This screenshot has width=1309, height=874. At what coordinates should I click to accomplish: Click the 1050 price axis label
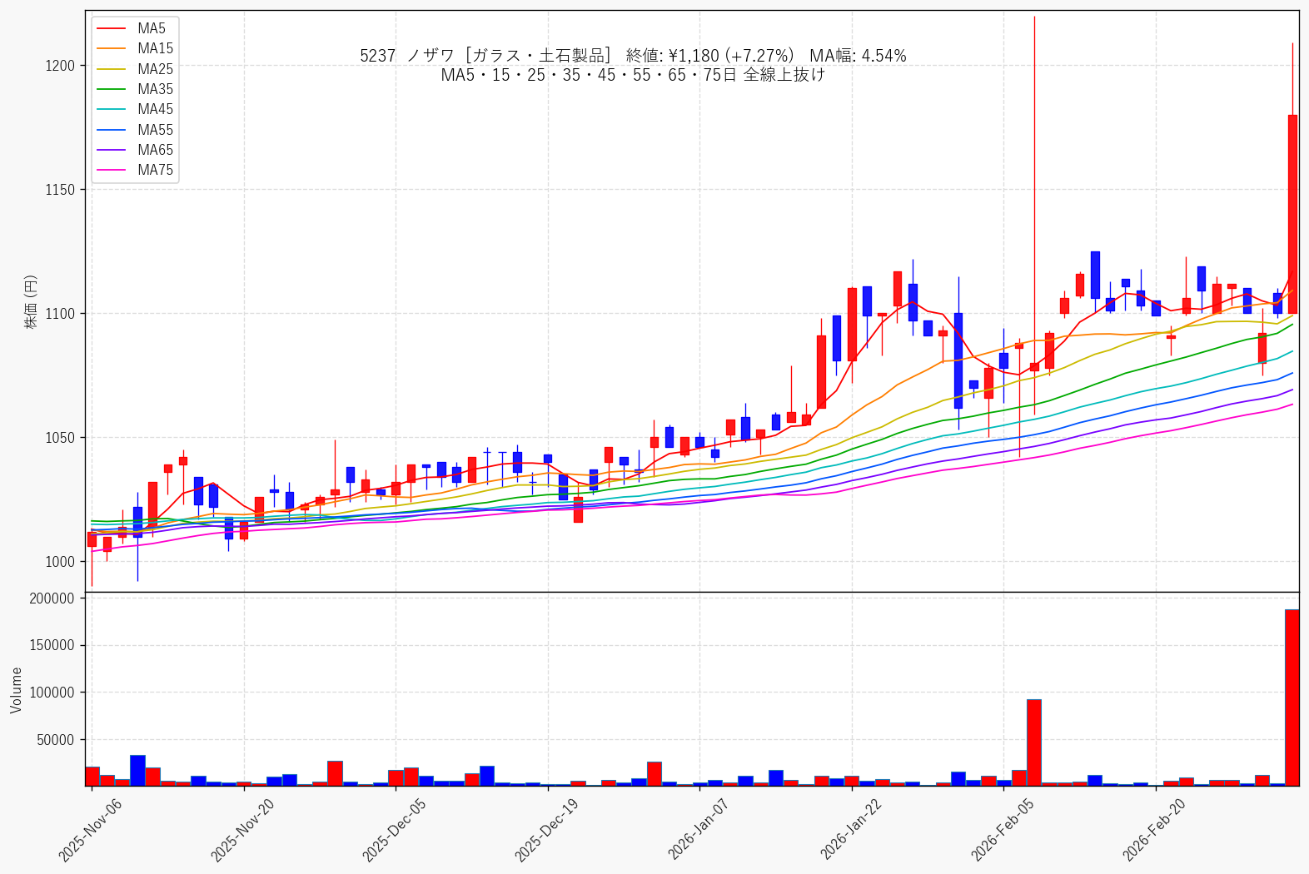tap(60, 438)
